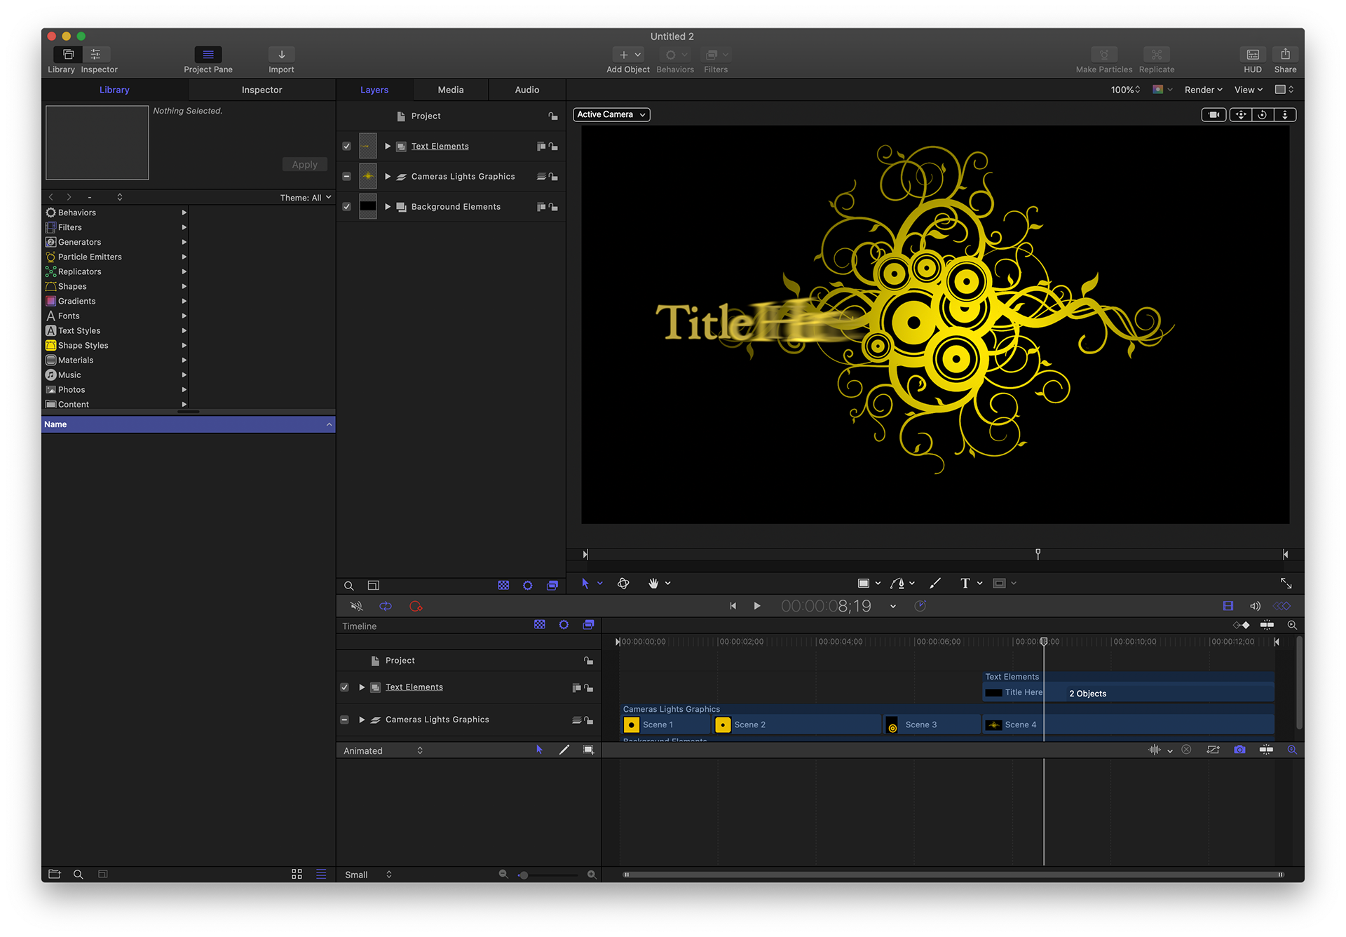Disable Background Elements group visibility

point(346,206)
